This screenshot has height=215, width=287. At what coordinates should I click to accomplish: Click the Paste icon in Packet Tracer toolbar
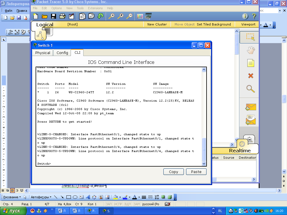[91, 17]
